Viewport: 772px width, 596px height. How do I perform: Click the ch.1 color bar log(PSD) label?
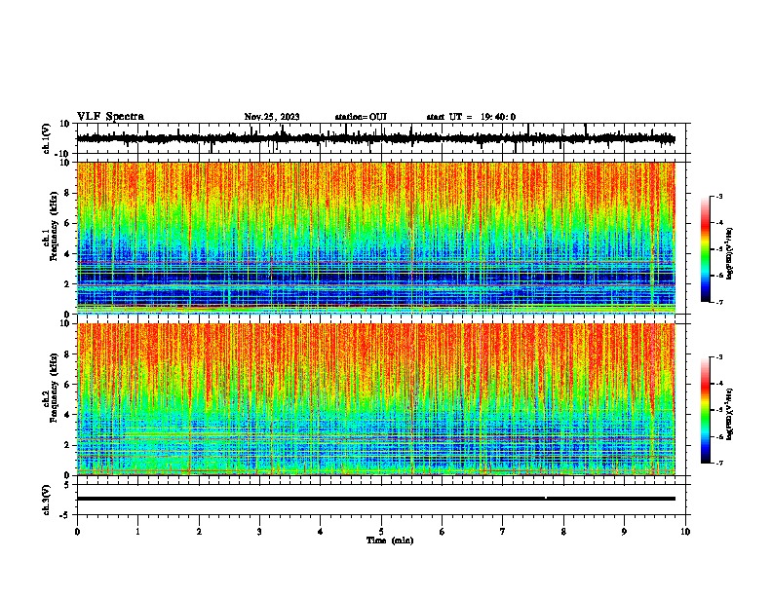[x=729, y=253]
